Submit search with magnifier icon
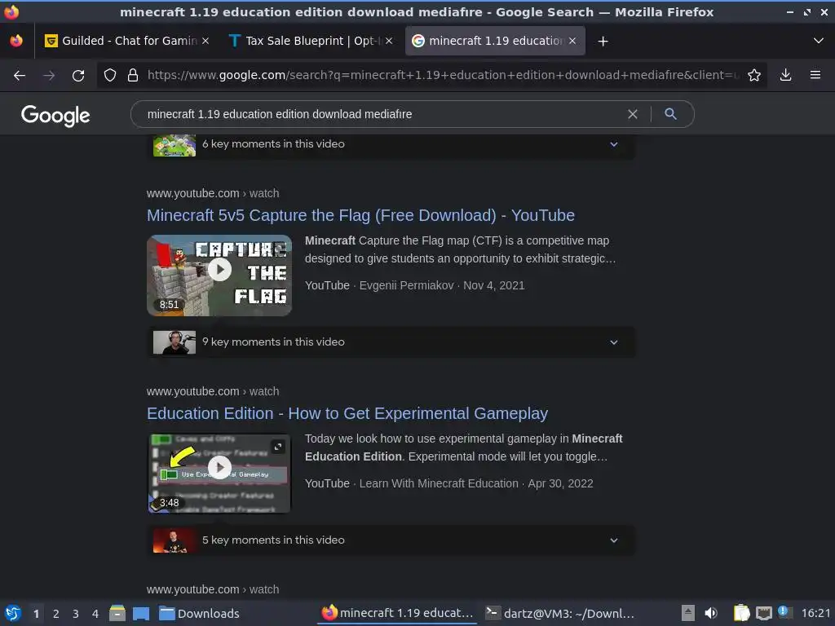 tap(670, 114)
